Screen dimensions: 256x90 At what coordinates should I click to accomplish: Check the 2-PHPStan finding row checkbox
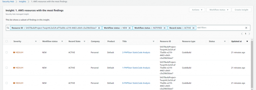[x=6, y=52]
